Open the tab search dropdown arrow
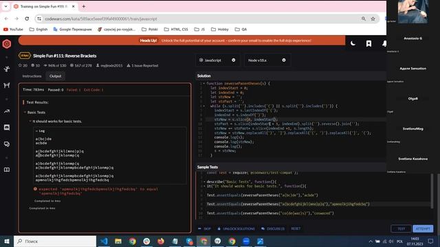The image size is (440, 247). point(5,6)
